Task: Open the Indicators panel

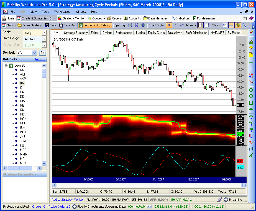Action: pos(180,18)
